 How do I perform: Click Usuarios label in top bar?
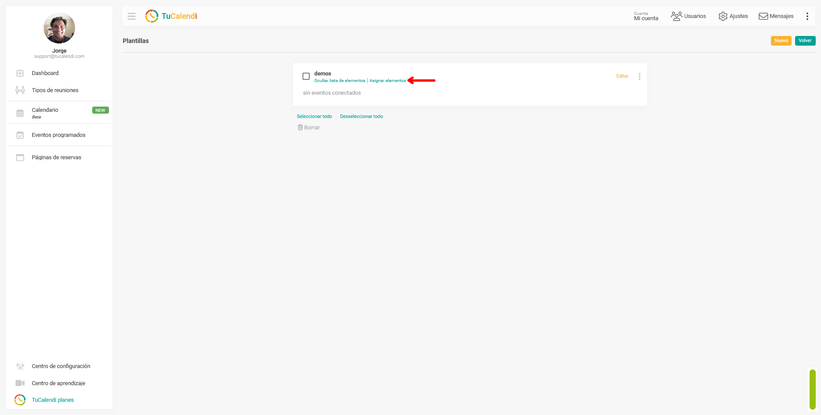tap(695, 16)
